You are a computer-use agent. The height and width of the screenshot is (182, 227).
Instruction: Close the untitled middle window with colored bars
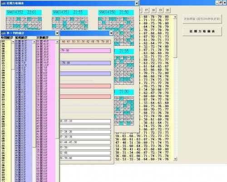tap(111, 33)
